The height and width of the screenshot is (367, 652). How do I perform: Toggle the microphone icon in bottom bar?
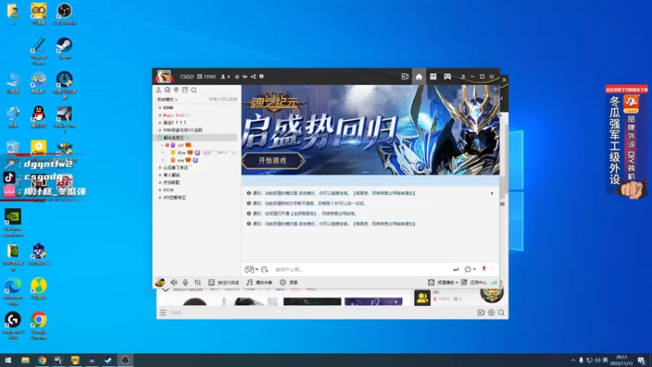pyautogui.click(x=186, y=282)
